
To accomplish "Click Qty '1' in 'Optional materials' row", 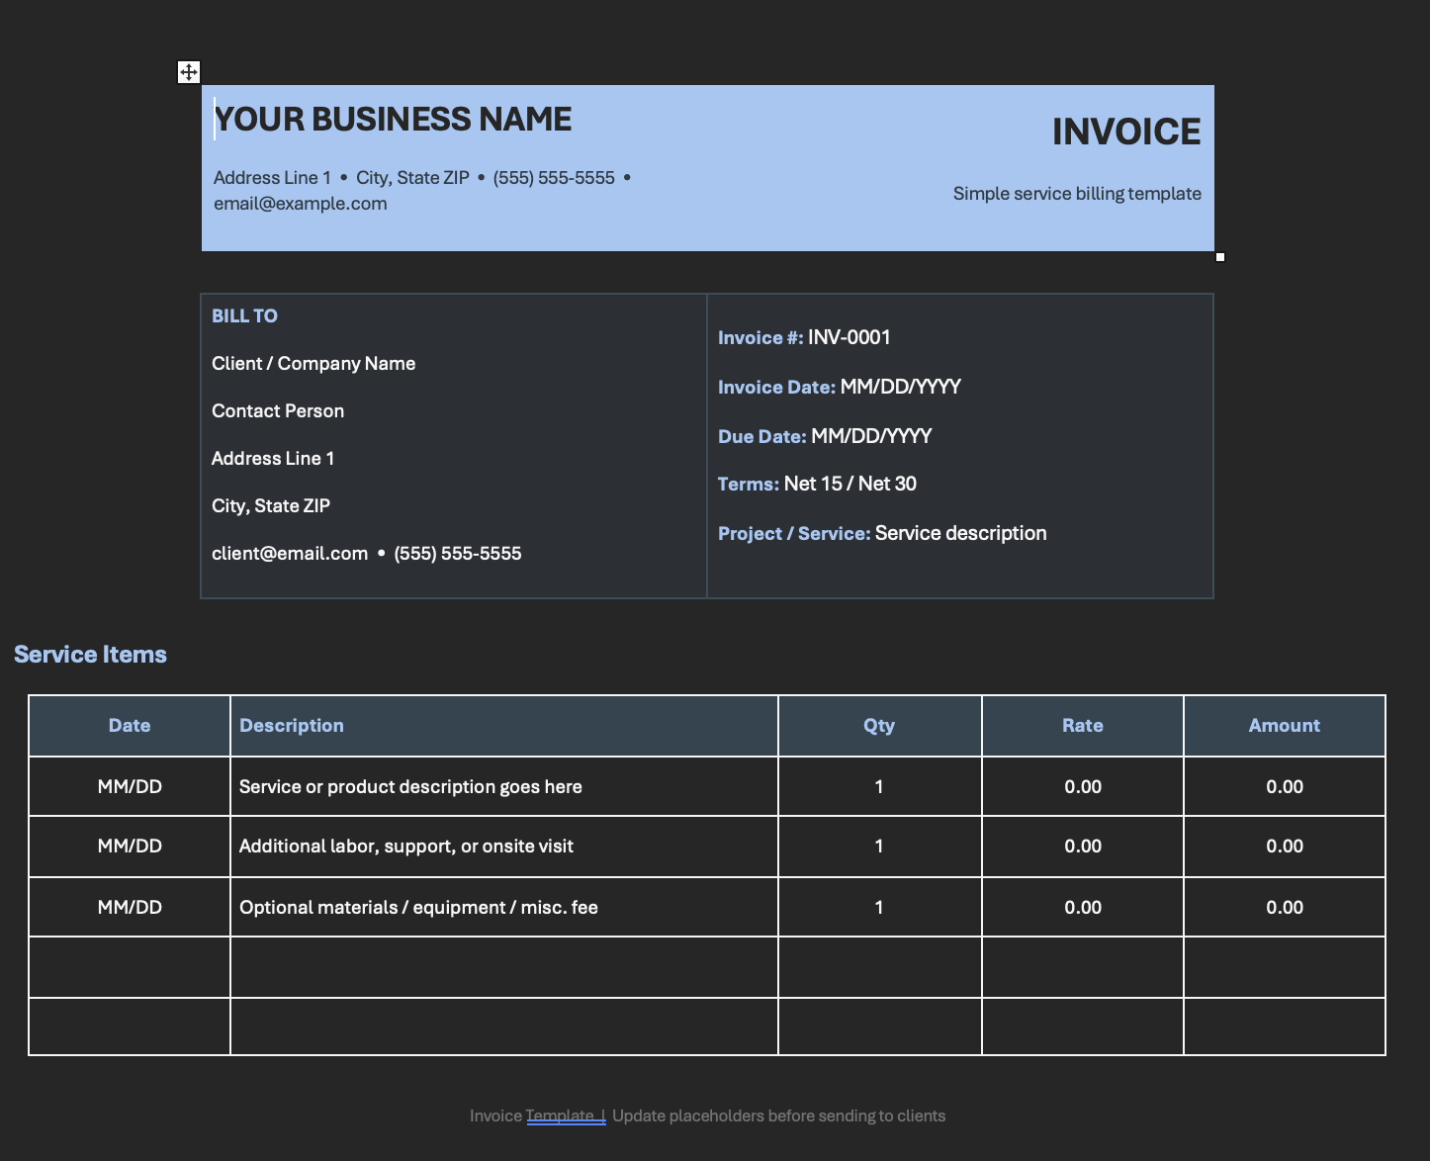I will (879, 908).
